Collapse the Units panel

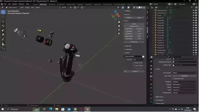pos(158,69)
